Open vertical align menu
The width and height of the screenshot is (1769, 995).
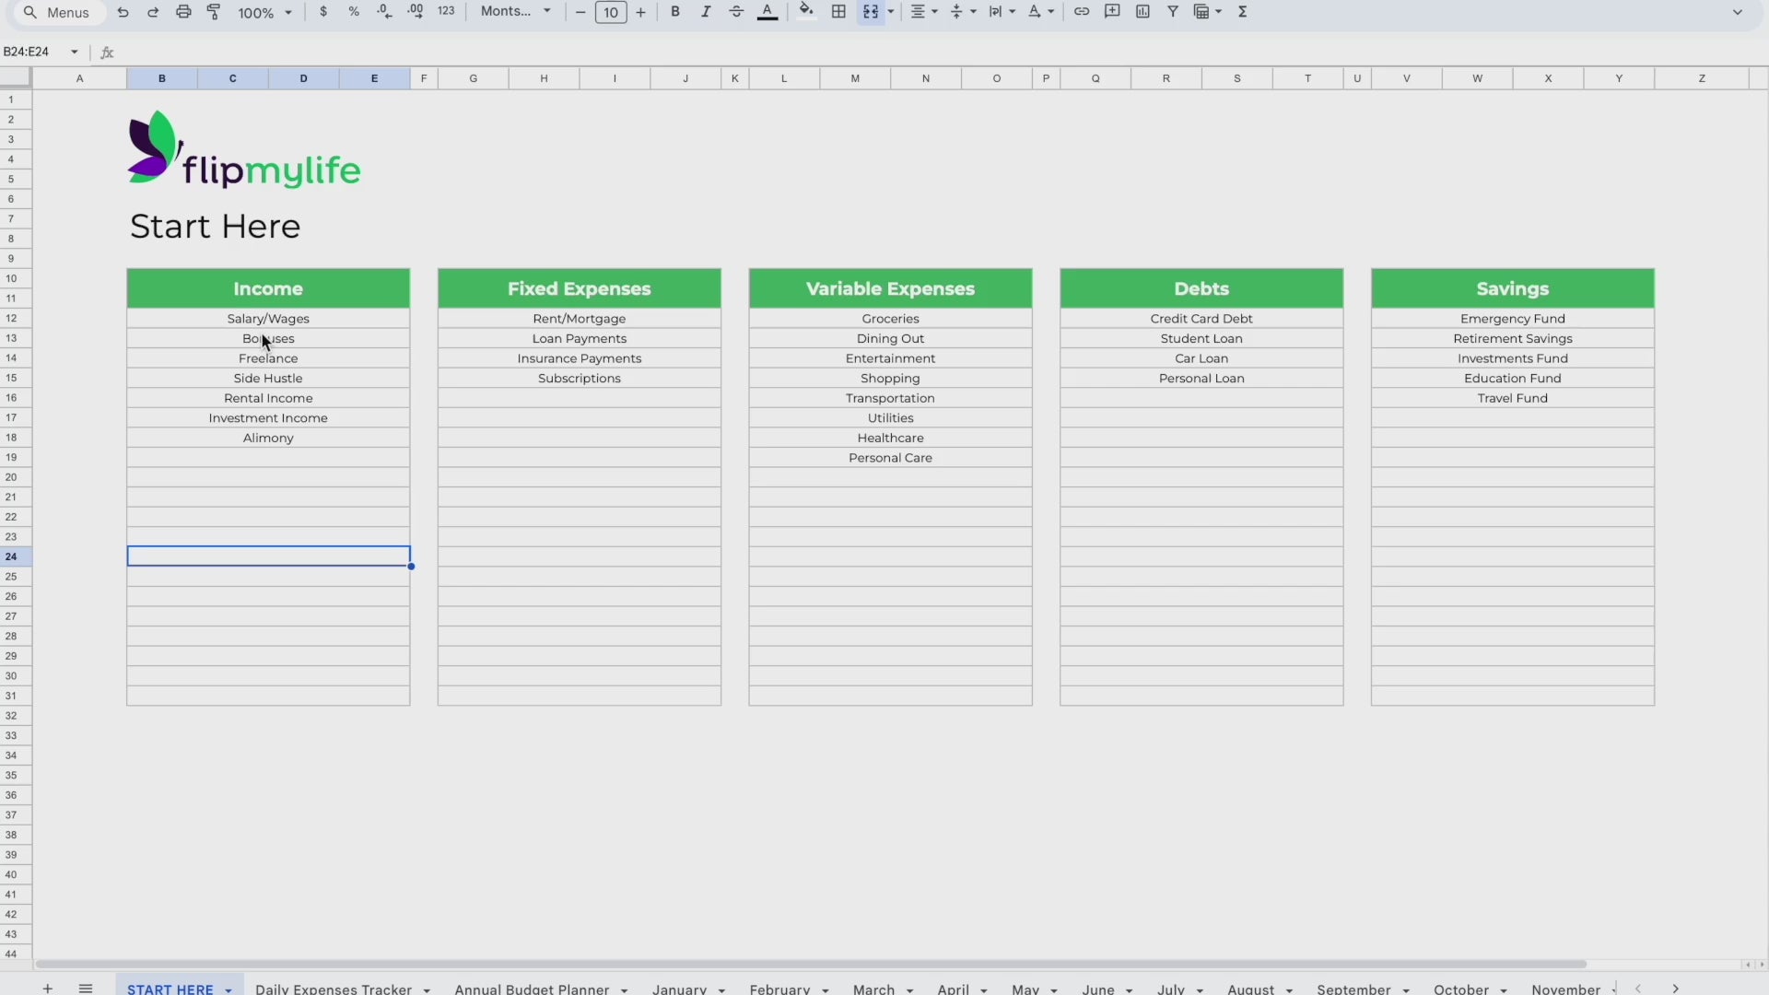point(962,12)
